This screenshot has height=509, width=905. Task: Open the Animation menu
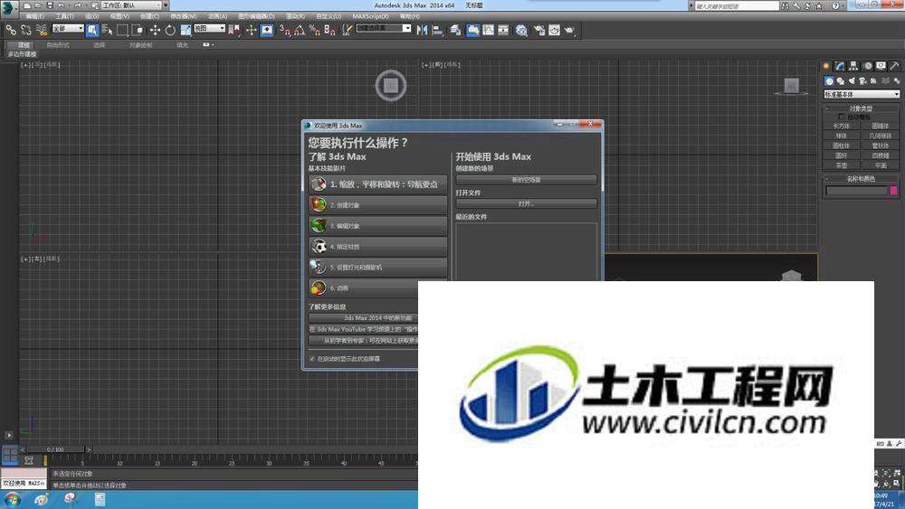[x=217, y=16]
